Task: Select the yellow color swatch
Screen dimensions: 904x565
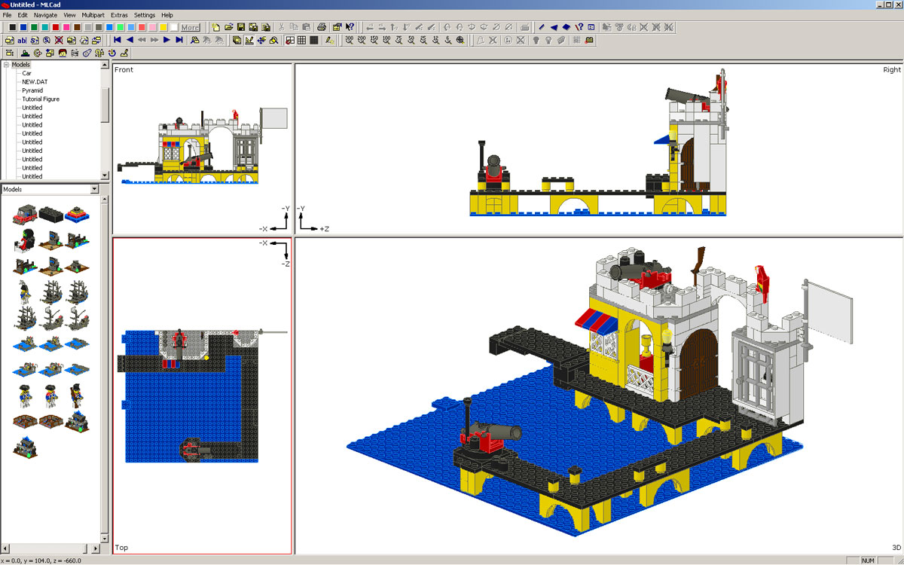Action: (x=163, y=27)
